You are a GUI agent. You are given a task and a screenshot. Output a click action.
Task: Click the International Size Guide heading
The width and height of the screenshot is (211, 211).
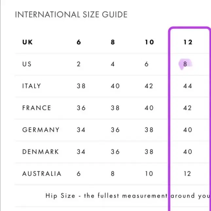71,14
